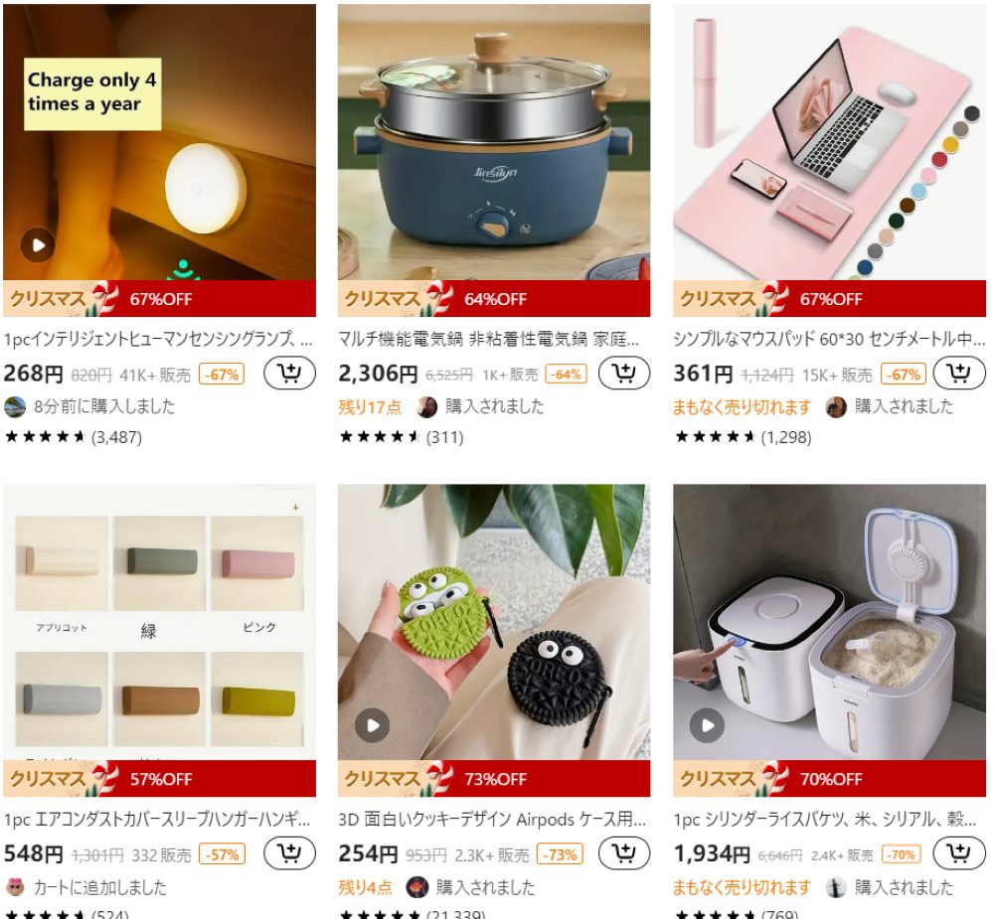The width and height of the screenshot is (994, 919).
Task: Add the 1,934円 rice bucket to cart
Action: tap(959, 853)
